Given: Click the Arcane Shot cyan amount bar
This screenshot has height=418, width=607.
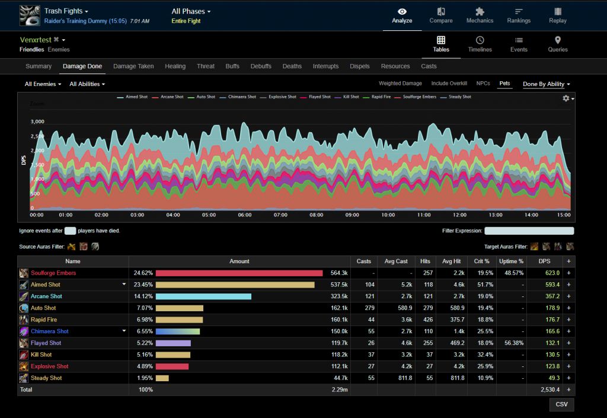Looking at the screenshot, I should point(204,296).
